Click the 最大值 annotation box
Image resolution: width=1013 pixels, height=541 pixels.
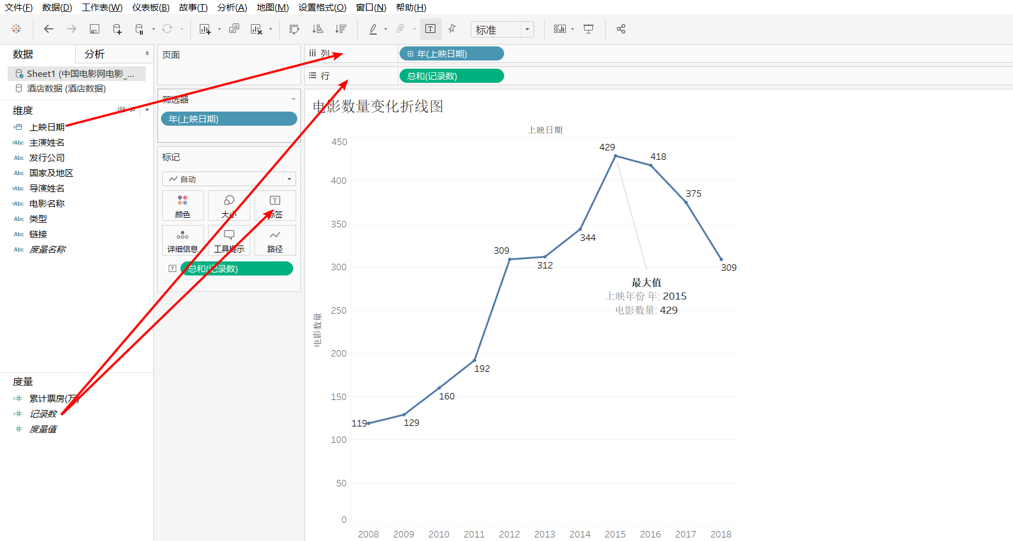pyautogui.click(x=646, y=296)
